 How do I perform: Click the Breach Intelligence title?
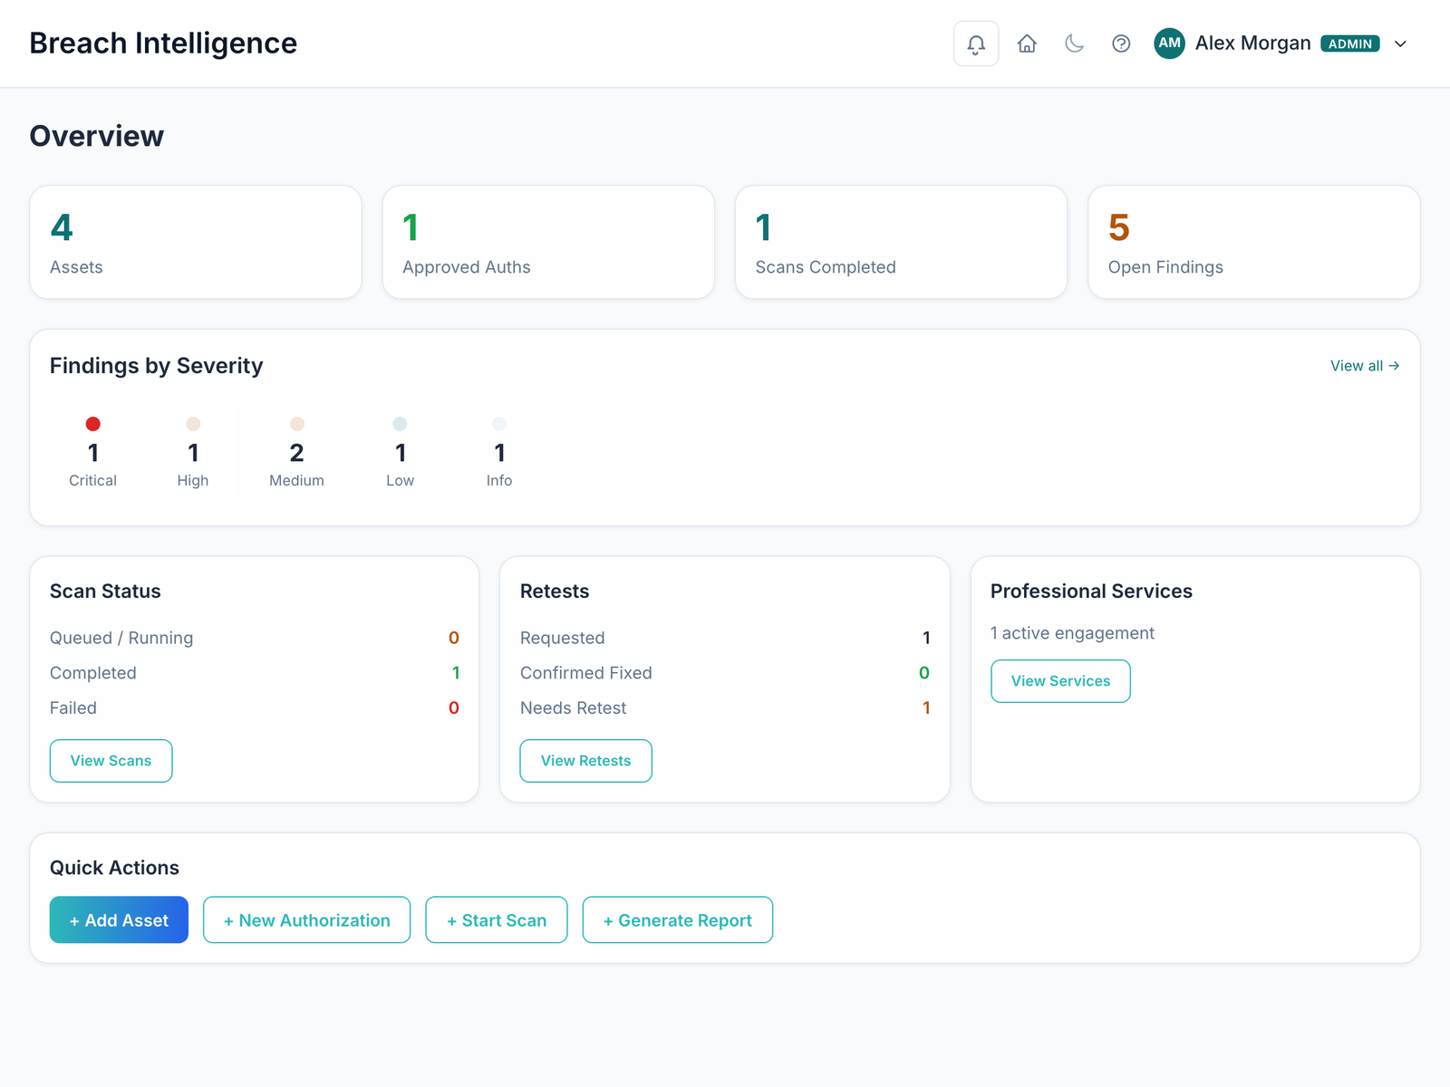(163, 43)
